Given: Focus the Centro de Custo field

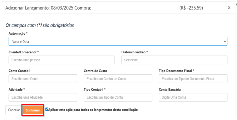Looking at the screenshot, I should click(x=118, y=79).
